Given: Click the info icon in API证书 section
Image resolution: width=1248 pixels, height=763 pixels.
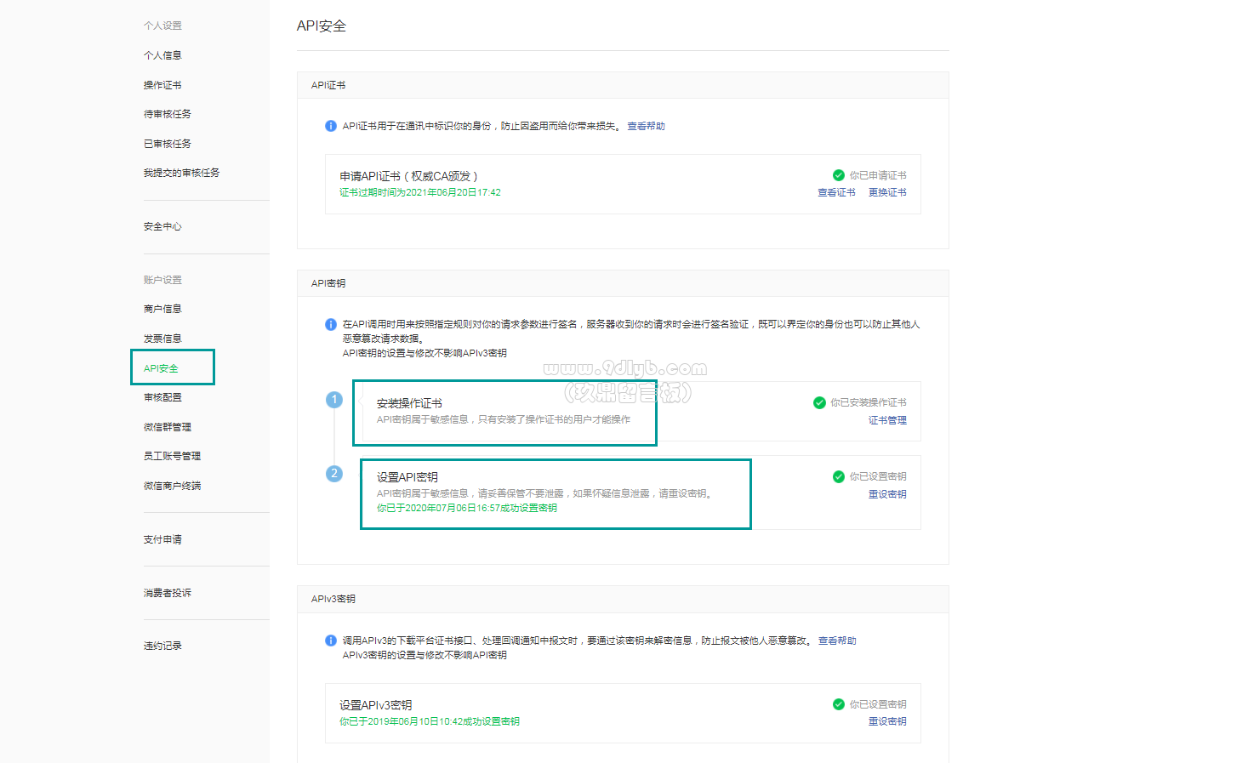Looking at the screenshot, I should [x=331, y=126].
